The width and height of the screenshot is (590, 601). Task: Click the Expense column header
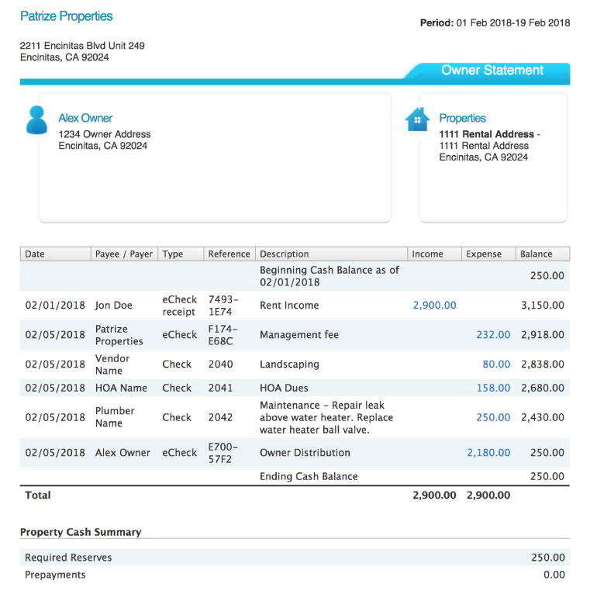click(488, 254)
